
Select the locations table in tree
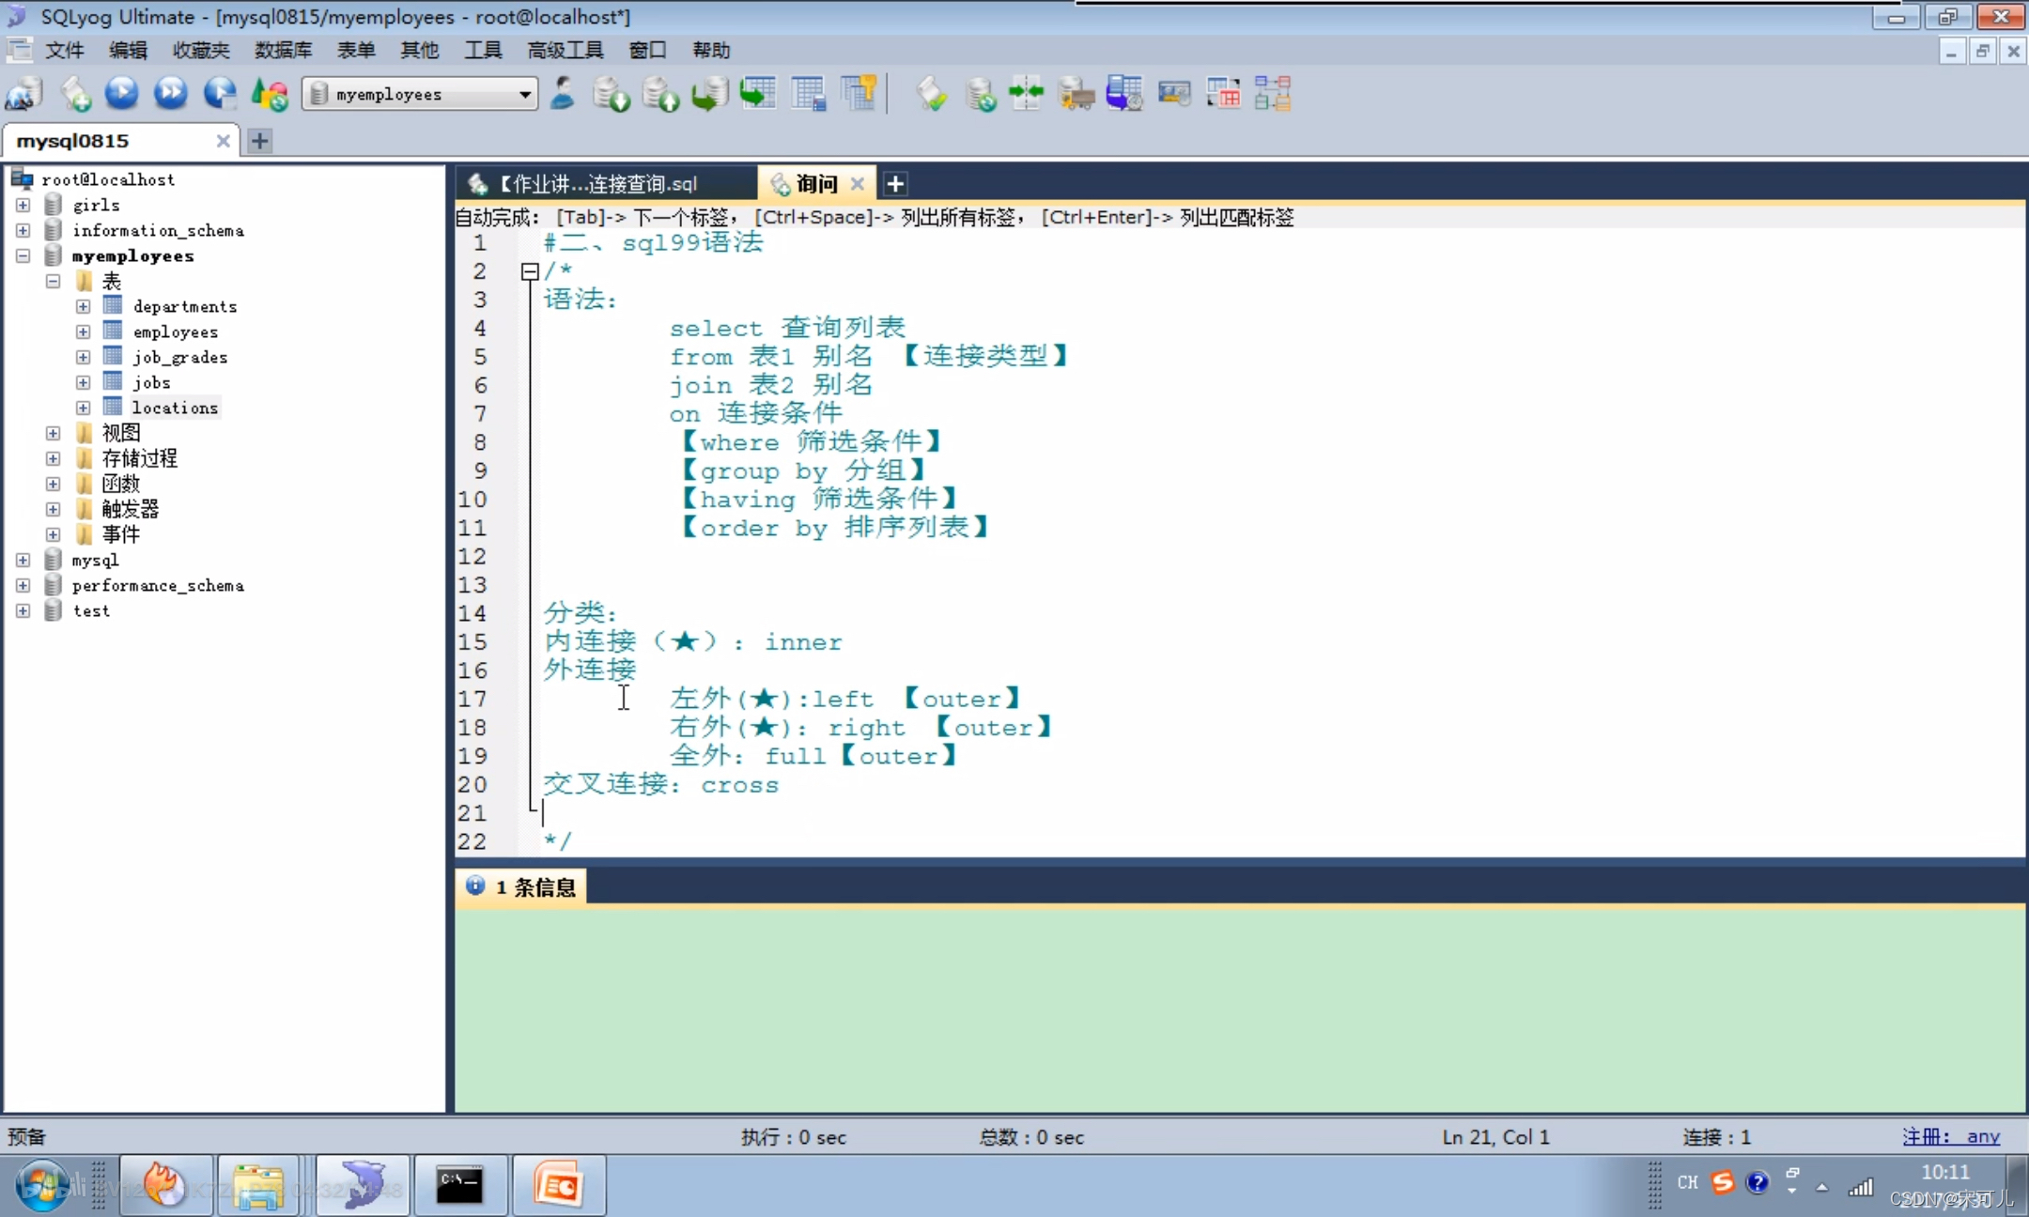175,408
